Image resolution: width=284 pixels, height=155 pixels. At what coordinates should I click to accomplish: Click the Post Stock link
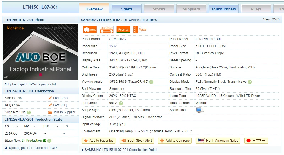pos(61,98)
